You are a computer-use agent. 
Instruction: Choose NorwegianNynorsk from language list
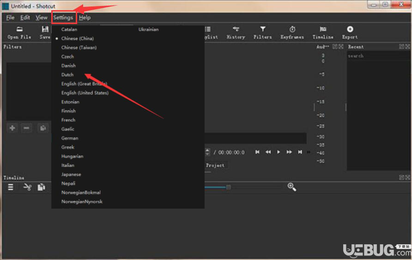tap(82, 202)
